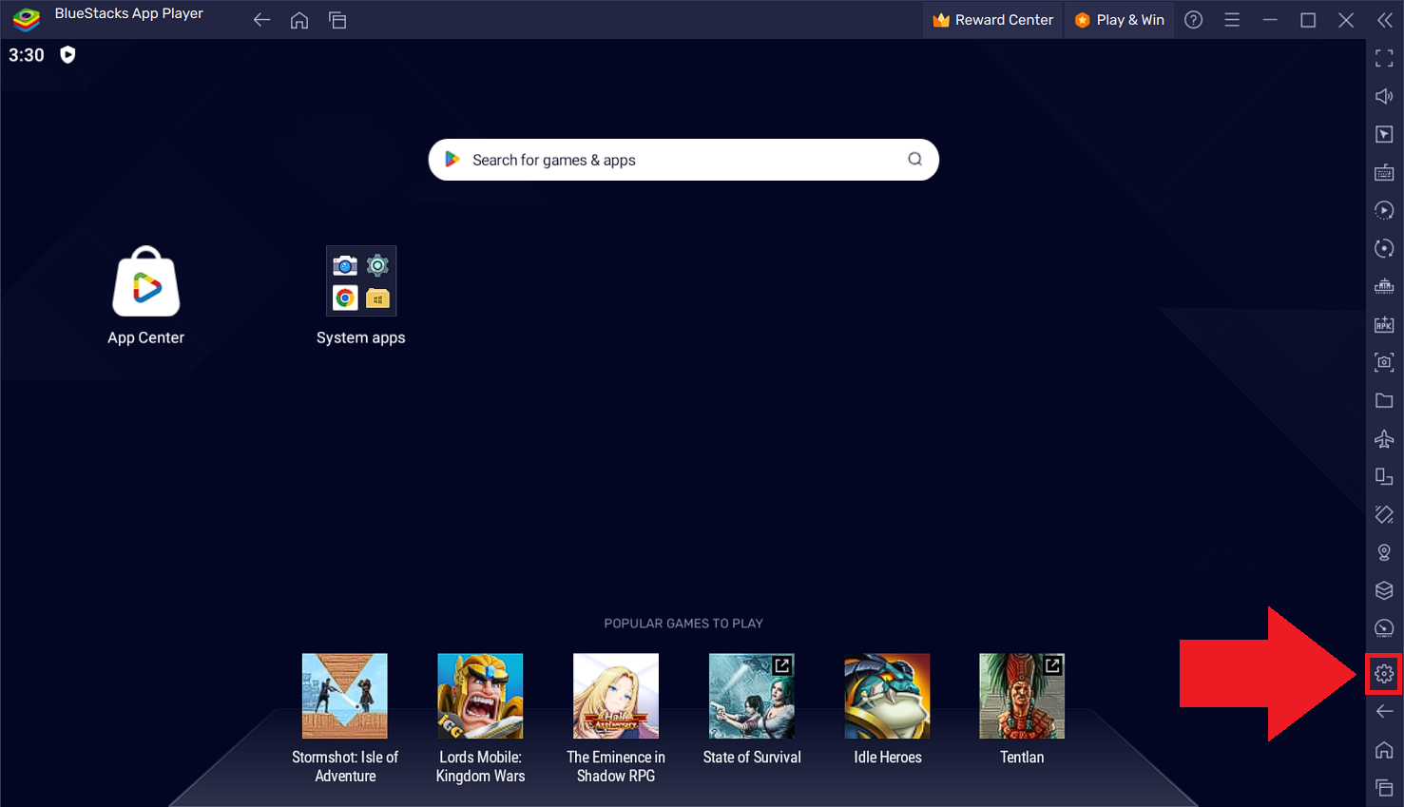
Task: Click the 3:30 clock text
Action: 27,55
